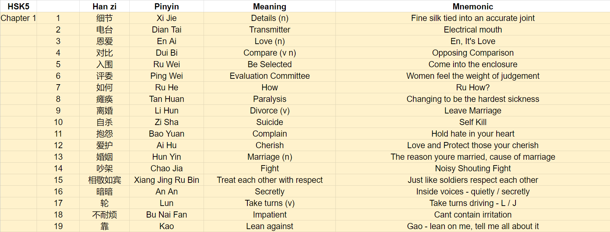Select the Pinyin column header cell

point(167,7)
